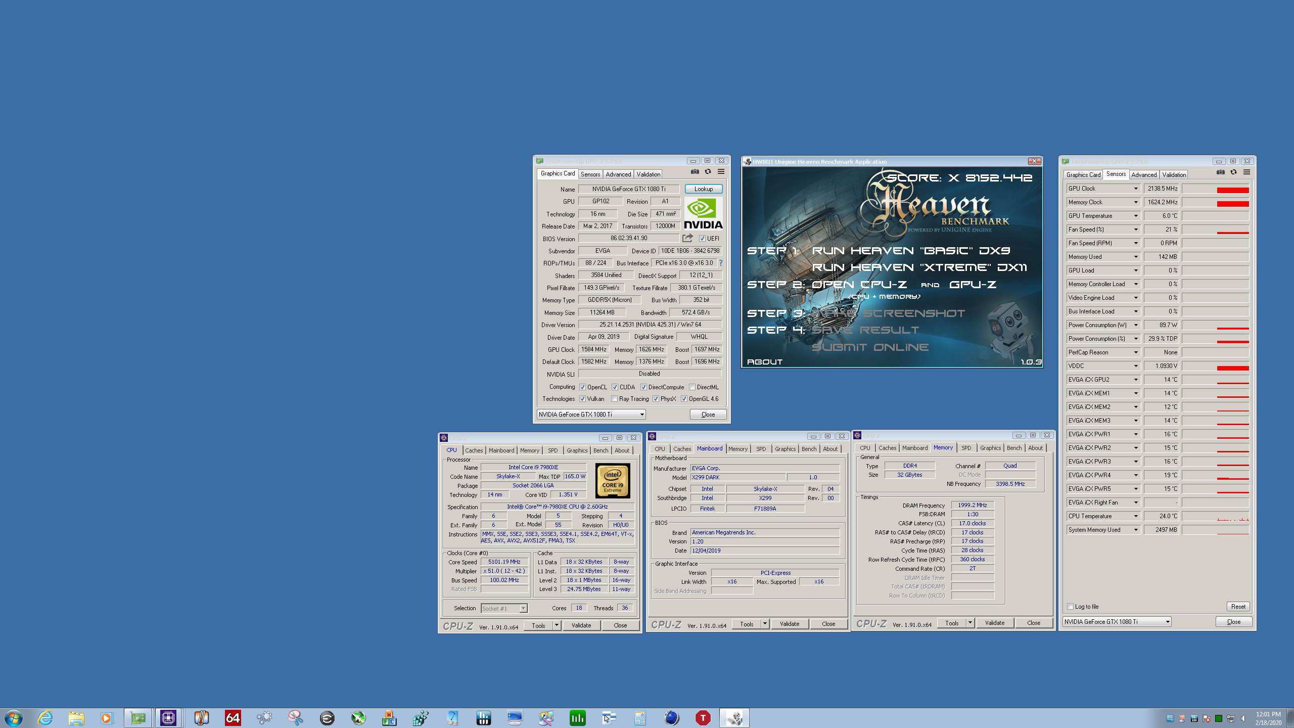The width and height of the screenshot is (1294, 728).
Task: Open Caches tab in CPU-Z CPU window
Action: click(x=474, y=450)
